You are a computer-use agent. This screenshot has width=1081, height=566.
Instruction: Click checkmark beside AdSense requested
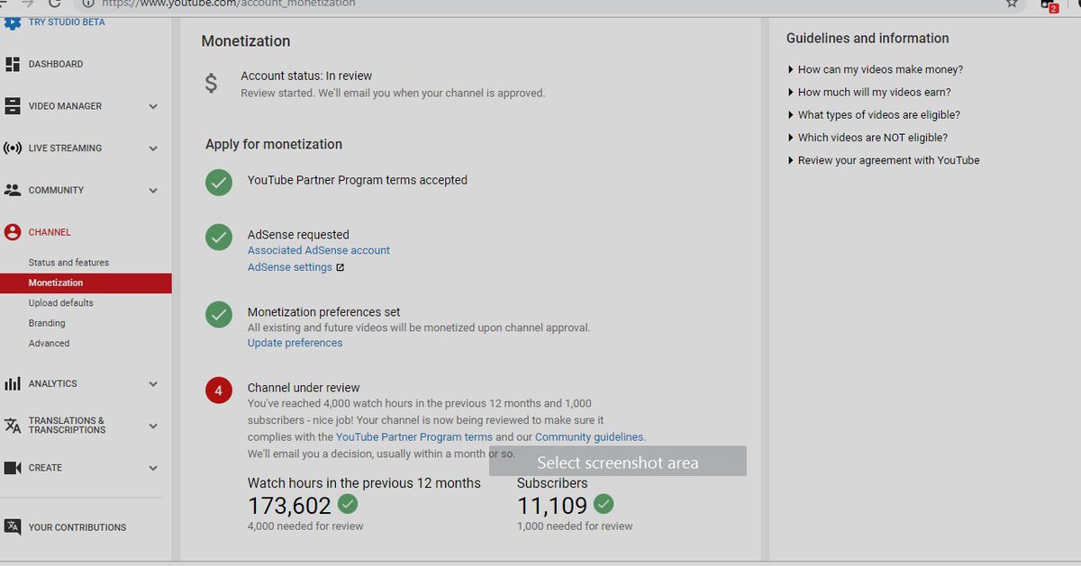[x=219, y=238]
